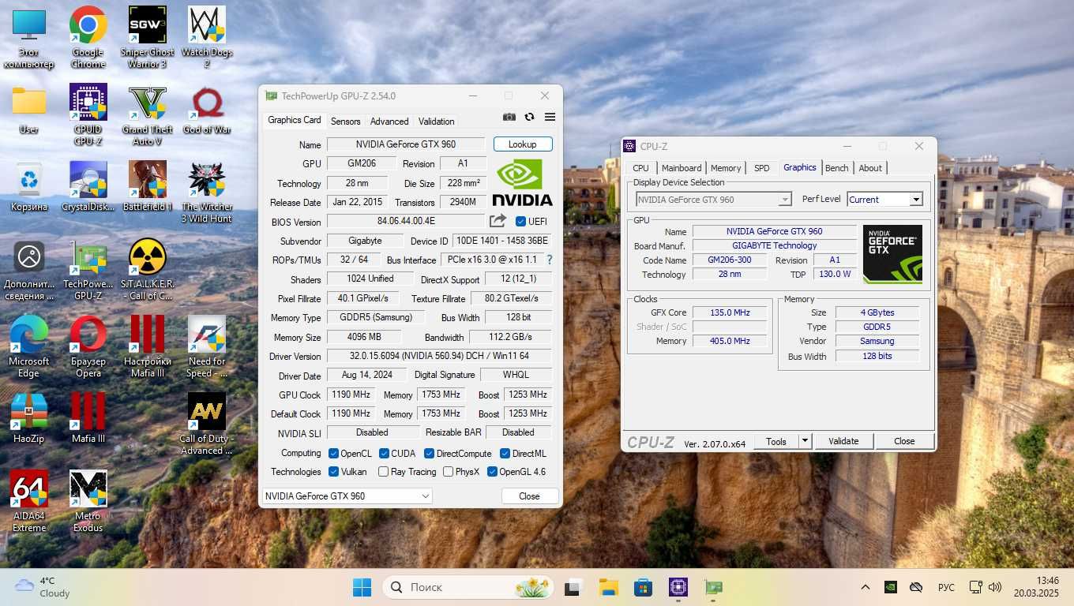Click the GPU-Z Name field value

point(406,144)
